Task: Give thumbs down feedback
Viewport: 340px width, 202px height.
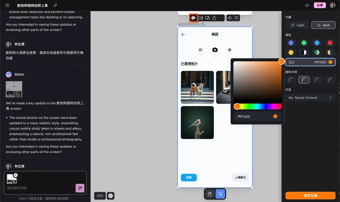Action: click(x=237, y=18)
